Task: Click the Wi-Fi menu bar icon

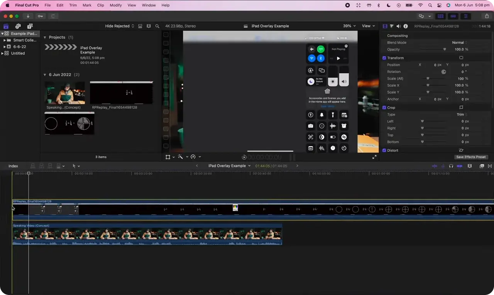Action: tap(420, 5)
